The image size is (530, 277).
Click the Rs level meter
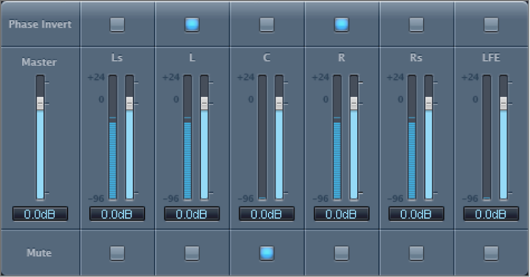[412, 137]
